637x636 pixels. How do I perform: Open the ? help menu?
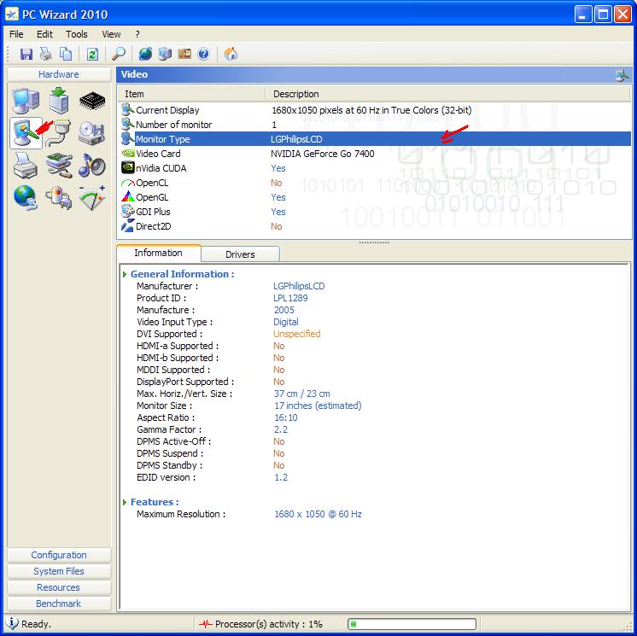click(137, 34)
